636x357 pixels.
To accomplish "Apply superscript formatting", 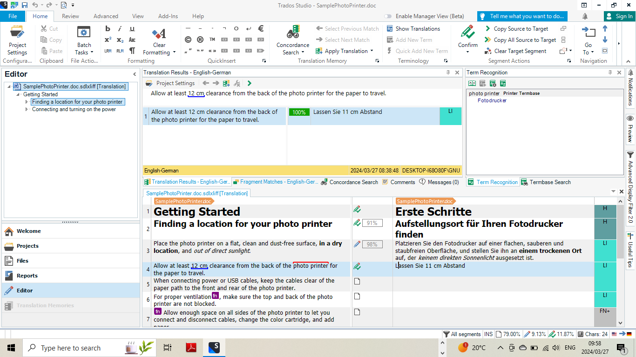I will click(x=108, y=40).
